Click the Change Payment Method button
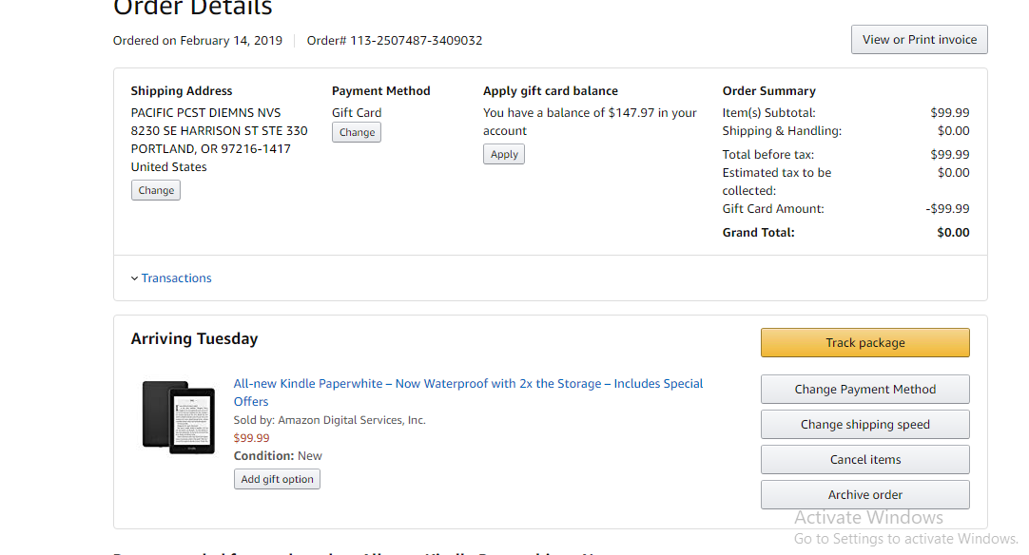This screenshot has height=555, width=1029. click(864, 390)
